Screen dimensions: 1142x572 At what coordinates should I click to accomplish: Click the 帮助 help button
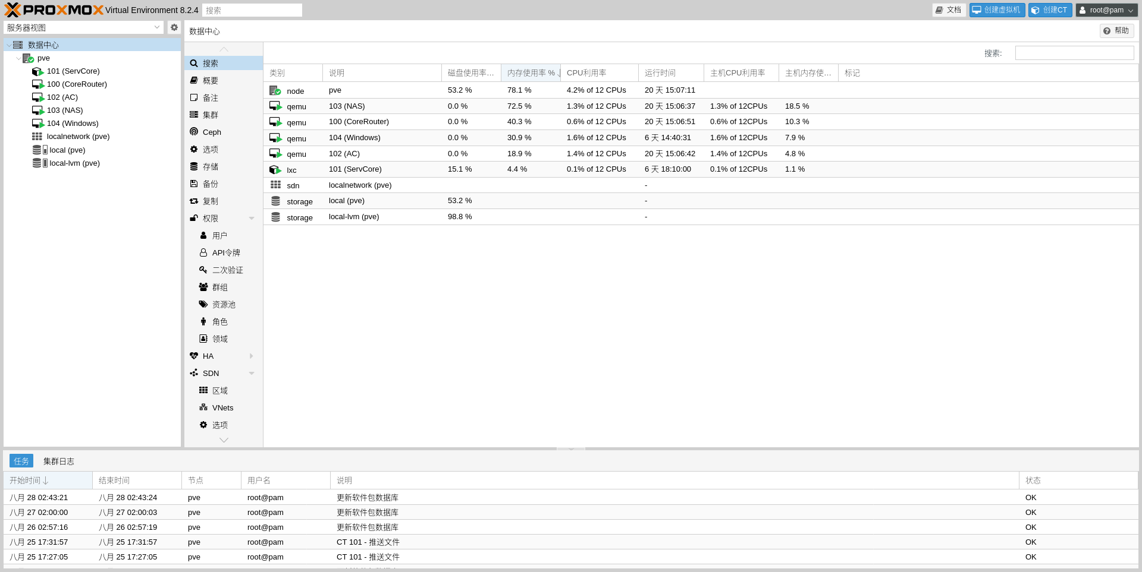tap(1116, 31)
